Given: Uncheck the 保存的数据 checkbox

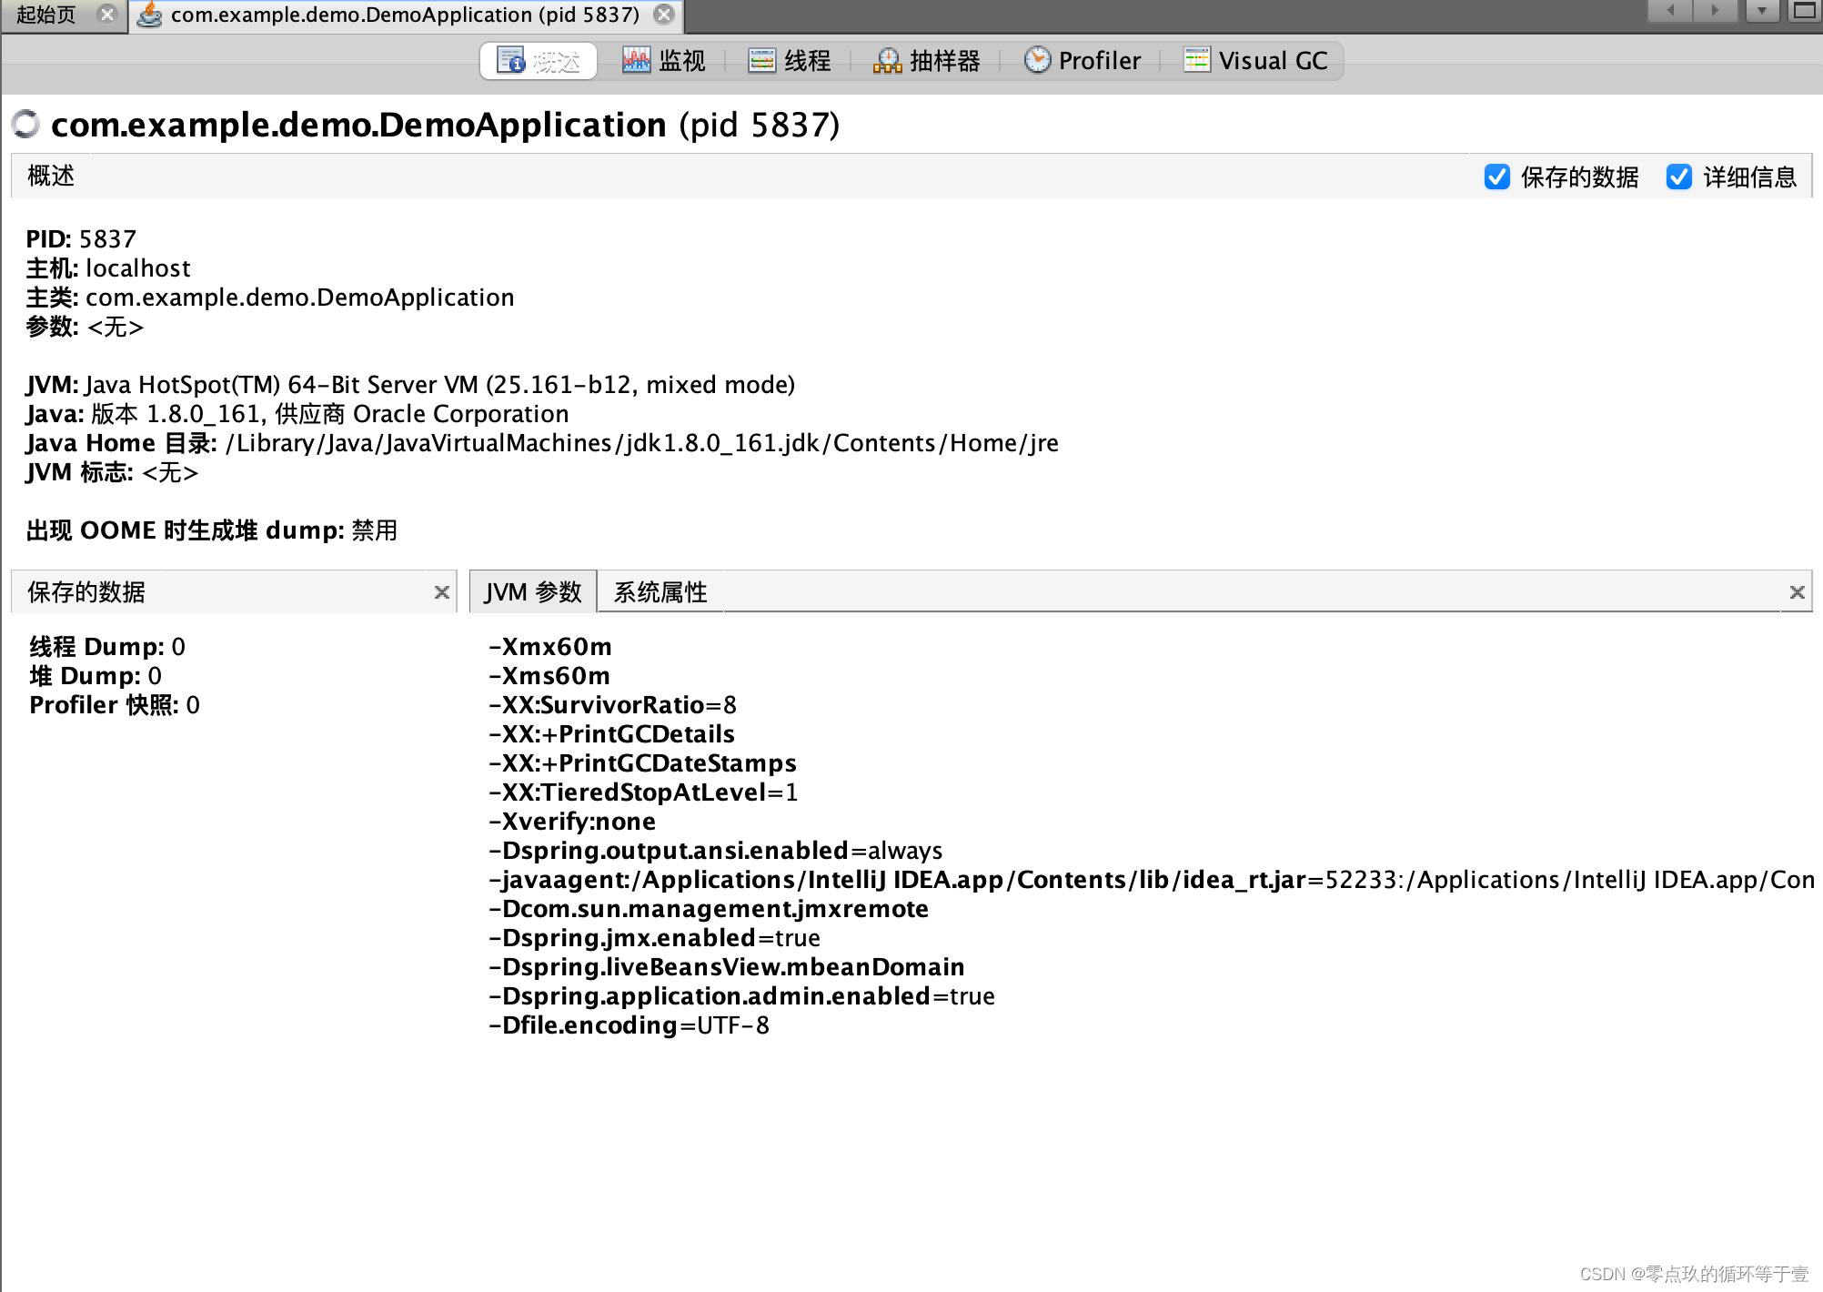Looking at the screenshot, I should [x=1497, y=177].
